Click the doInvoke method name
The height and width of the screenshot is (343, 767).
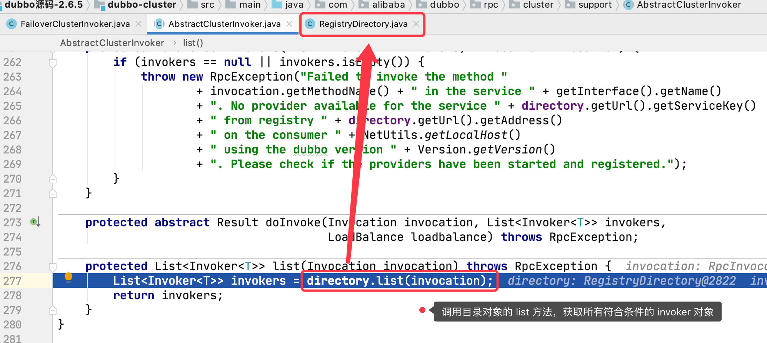tap(293, 223)
